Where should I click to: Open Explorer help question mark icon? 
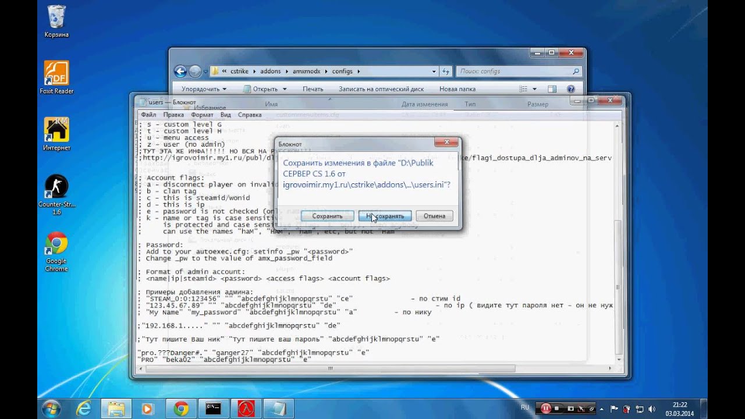click(571, 89)
